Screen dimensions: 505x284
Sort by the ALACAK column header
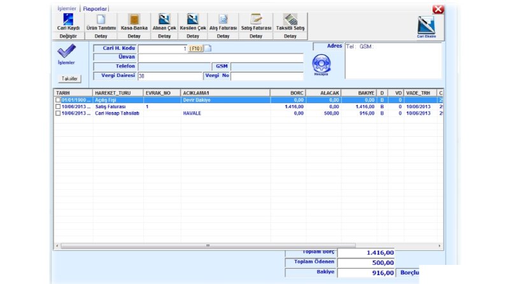click(324, 93)
